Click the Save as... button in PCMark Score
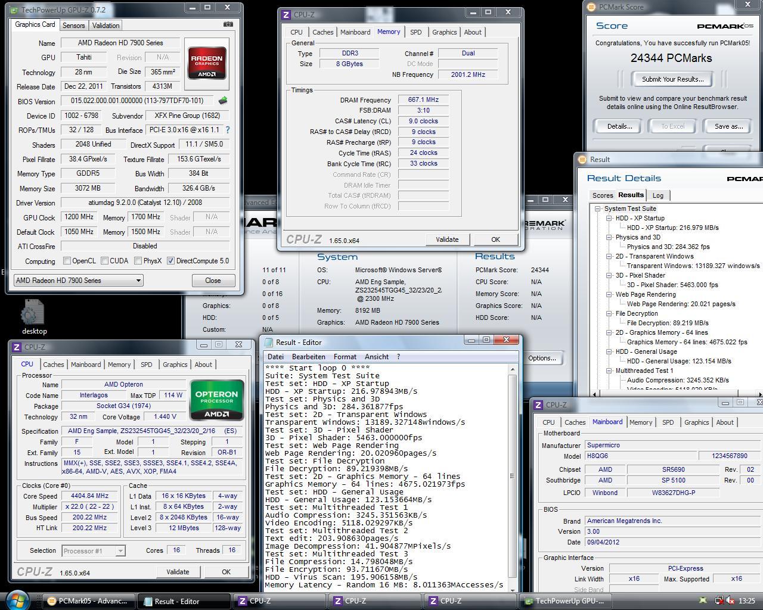Screen dimensions: 763x610 [x=728, y=126]
